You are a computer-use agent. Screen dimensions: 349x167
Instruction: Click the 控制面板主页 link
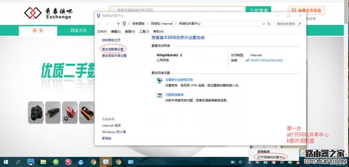[x=111, y=40]
